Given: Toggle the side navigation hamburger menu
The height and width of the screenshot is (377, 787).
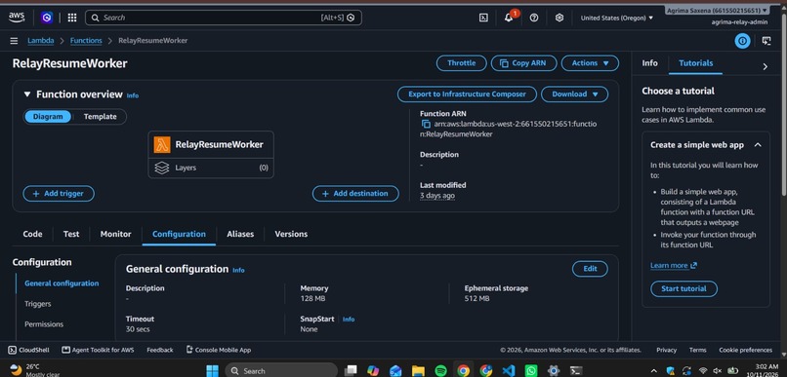Looking at the screenshot, I should click(14, 41).
